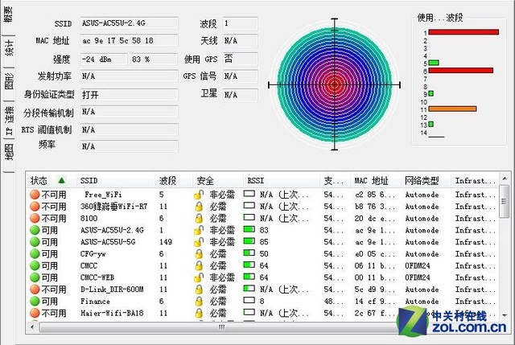The image size is (515, 345).
Task: Select SSID text ASUS-AC55U-5G in list
Action: [108, 242]
